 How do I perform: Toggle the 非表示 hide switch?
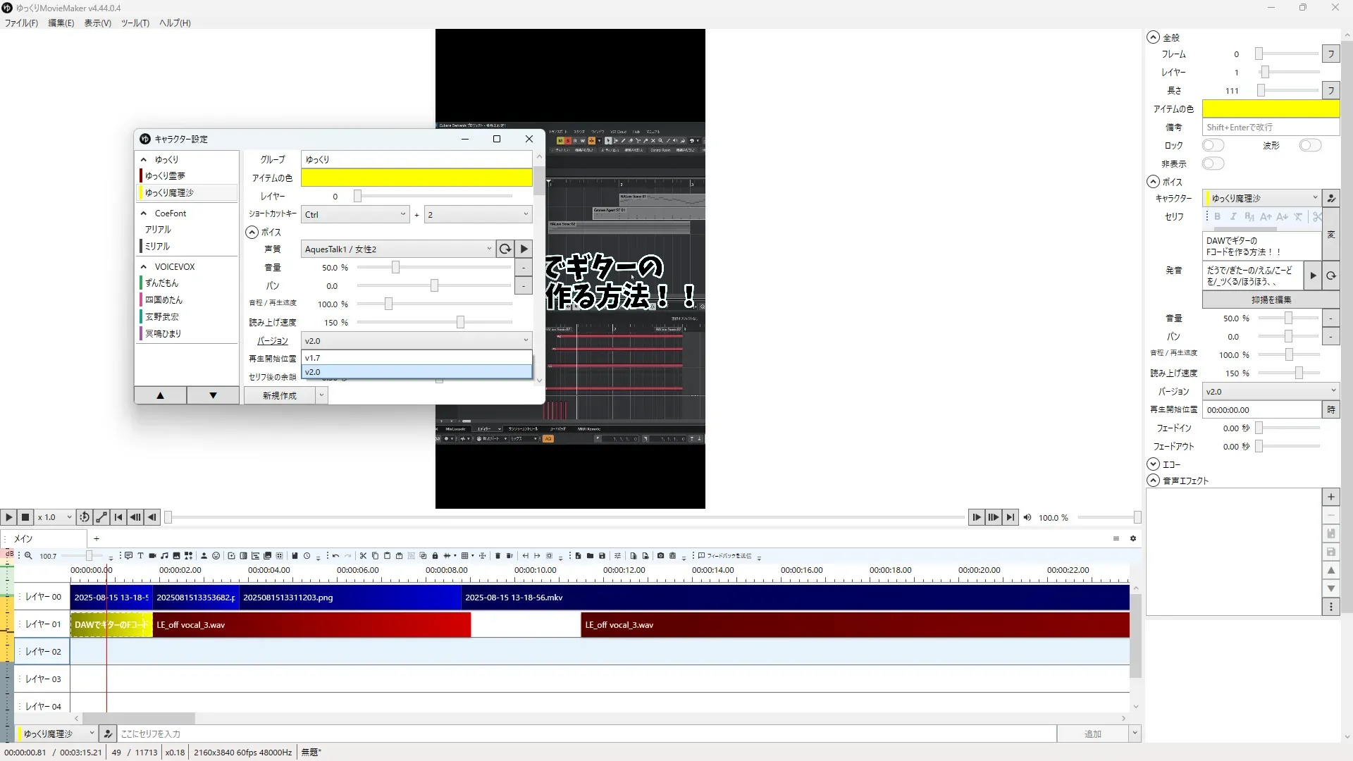click(x=1213, y=163)
